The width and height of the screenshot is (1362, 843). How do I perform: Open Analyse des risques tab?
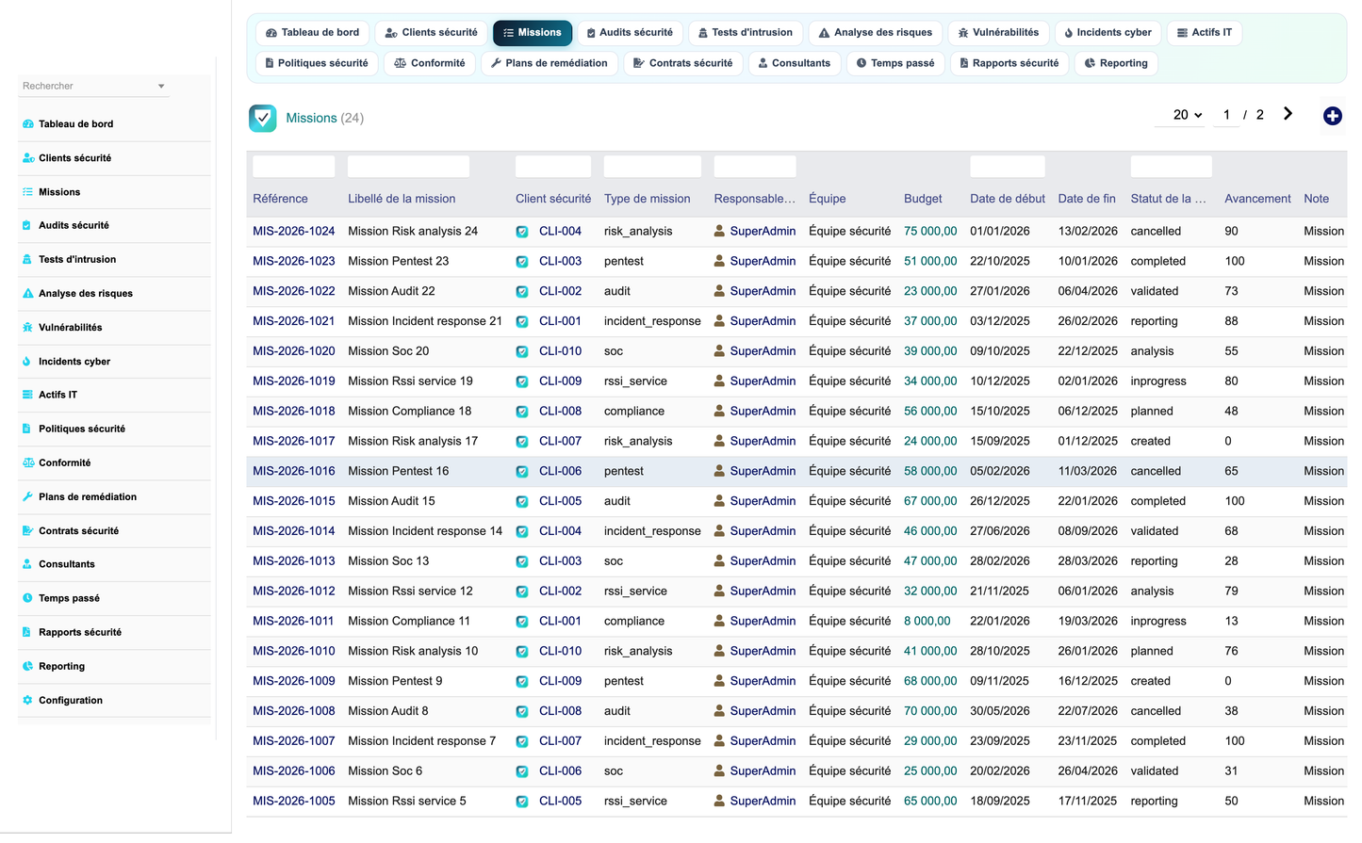tap(876, 32)
